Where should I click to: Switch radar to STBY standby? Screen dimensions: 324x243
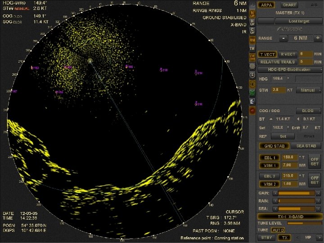pyautogui.click(x=266, y=238)
